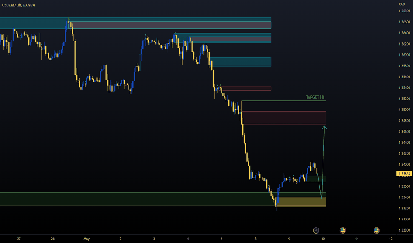Click the May label on time axis
Image resolution: width=413 pixels, height=243 pixels.
tap(86, 239)
